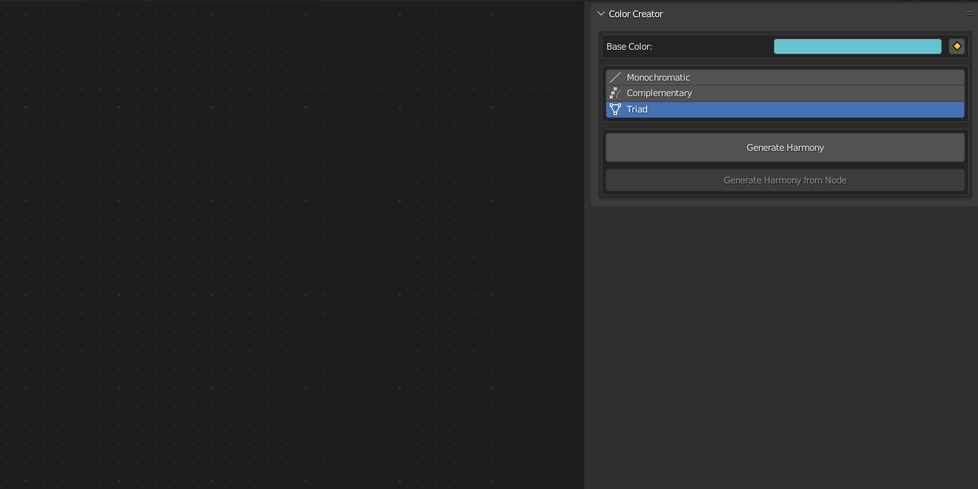Click Generate Harmony from Node button
Viewport: 978px width, 489px height.
pyautogui.click(x=785, y=180)
